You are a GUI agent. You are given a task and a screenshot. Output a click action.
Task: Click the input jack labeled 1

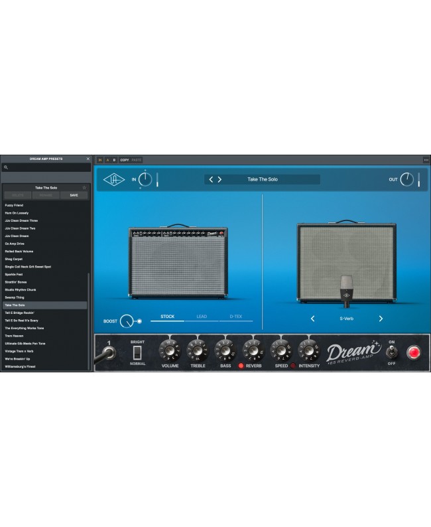pyautogui.click(x=109, y=352)
